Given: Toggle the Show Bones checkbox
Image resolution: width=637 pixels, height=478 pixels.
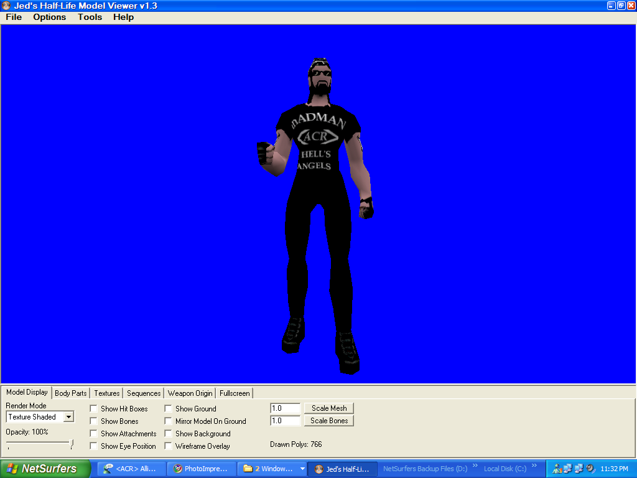Looking at the screenshot, I should pos(93,421).
